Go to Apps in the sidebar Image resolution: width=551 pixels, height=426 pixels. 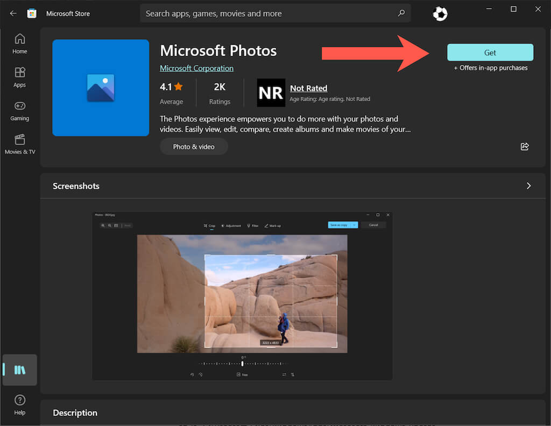[20, 77]
